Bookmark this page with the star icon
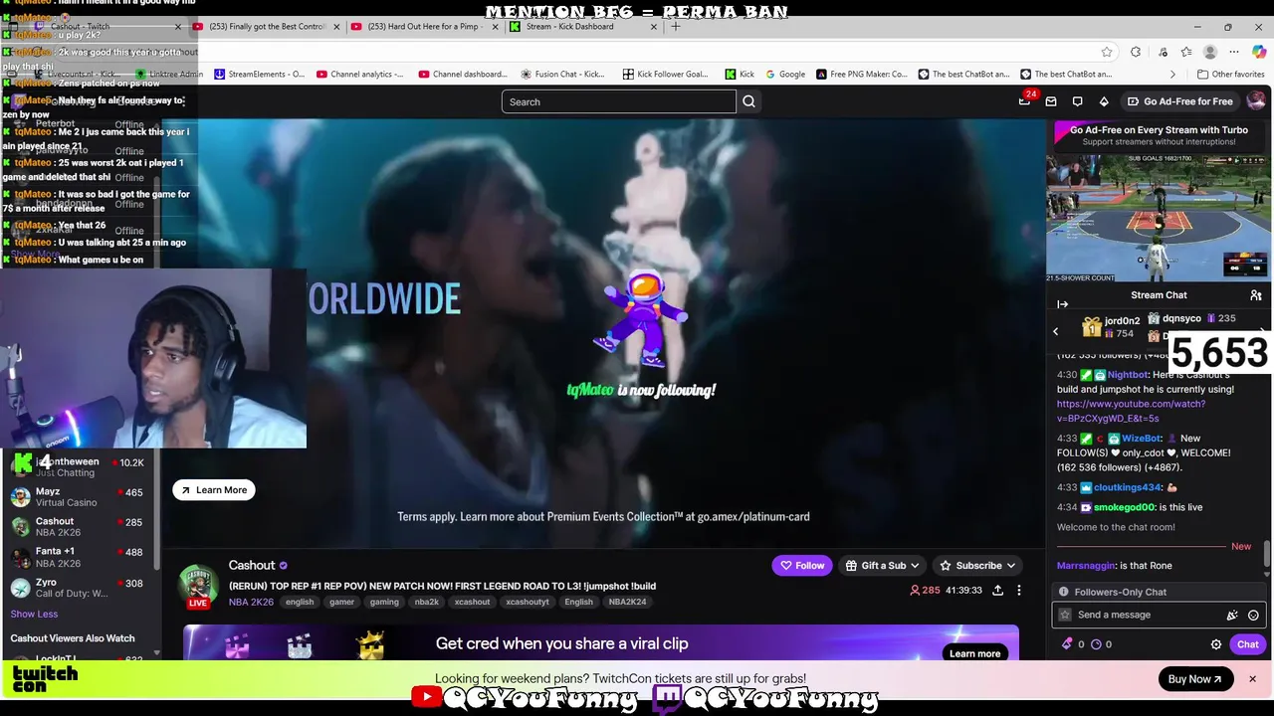 click(x=1107, y=52)
